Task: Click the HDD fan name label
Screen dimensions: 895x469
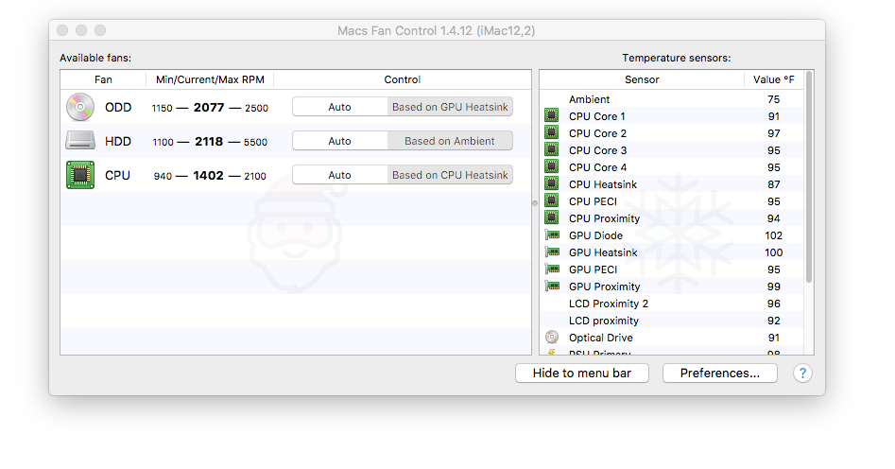Action: [x=118, y=141]
